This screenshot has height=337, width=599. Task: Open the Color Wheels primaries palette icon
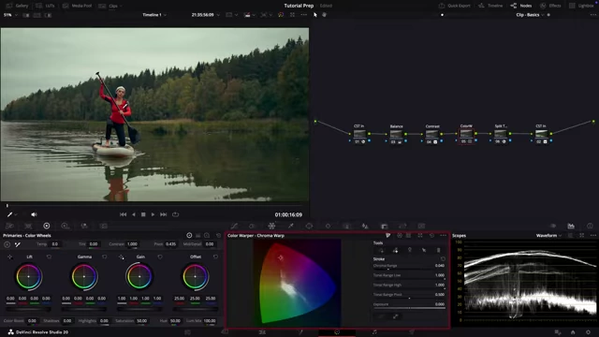tap(47, 226)
